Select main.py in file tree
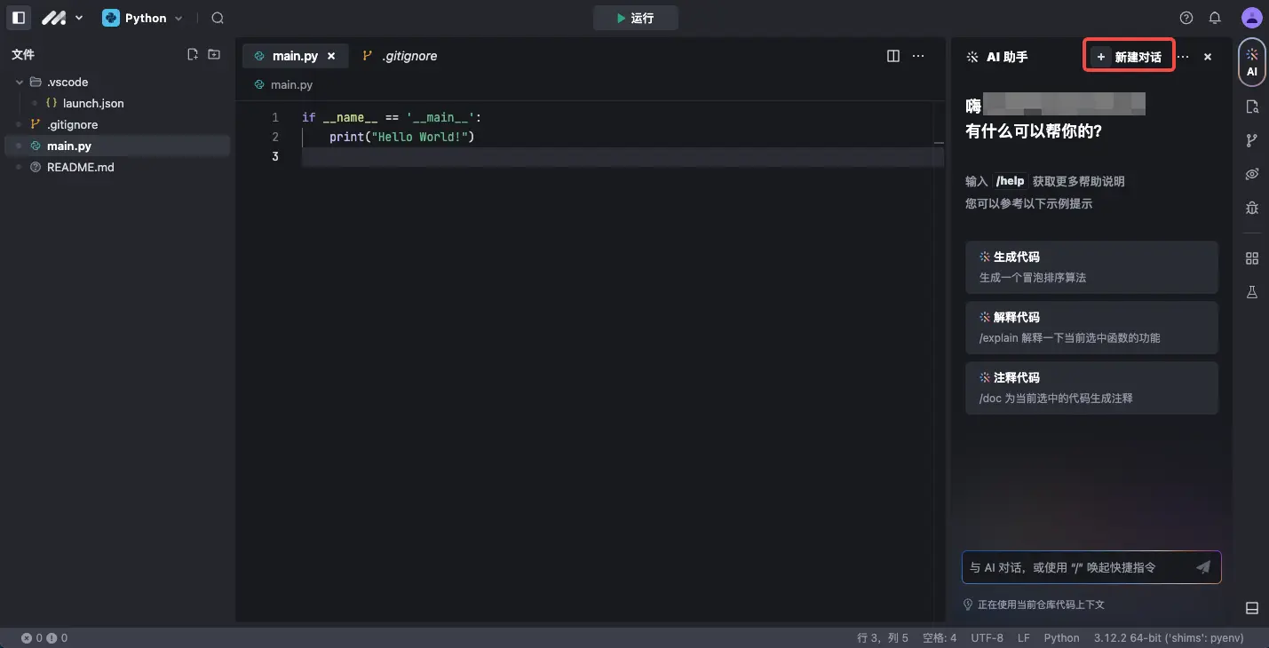 pyautogui.click(x=115, y=146)
